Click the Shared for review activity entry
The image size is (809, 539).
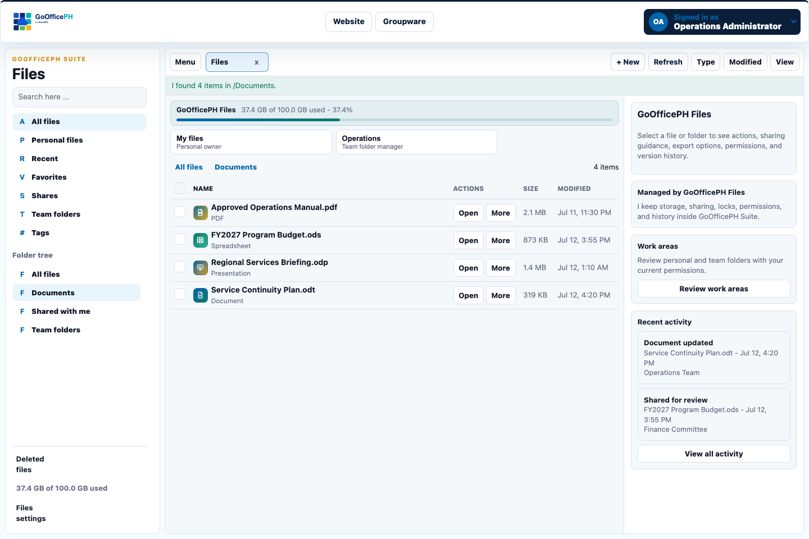coord(713,414)
